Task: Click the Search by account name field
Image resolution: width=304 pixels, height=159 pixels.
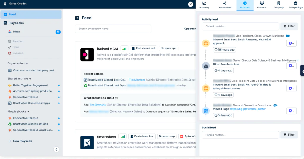Action: click(113, 29)
